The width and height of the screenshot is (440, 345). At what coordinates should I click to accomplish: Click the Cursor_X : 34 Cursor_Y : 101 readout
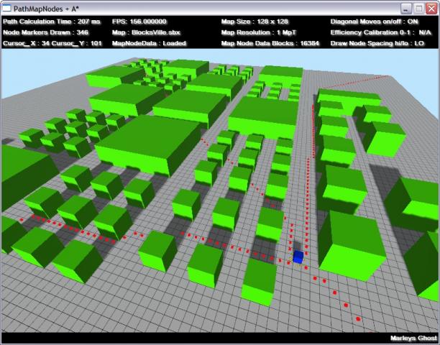(x=52, y=43)
